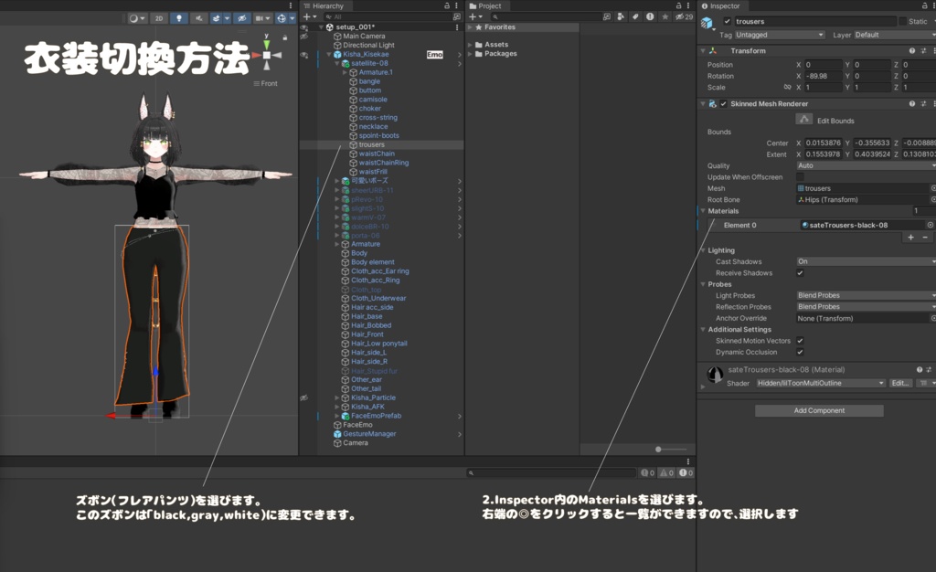936x572 pixels.
Task: Select Main Camera in Hierarchy
Action: click(364, 36)
